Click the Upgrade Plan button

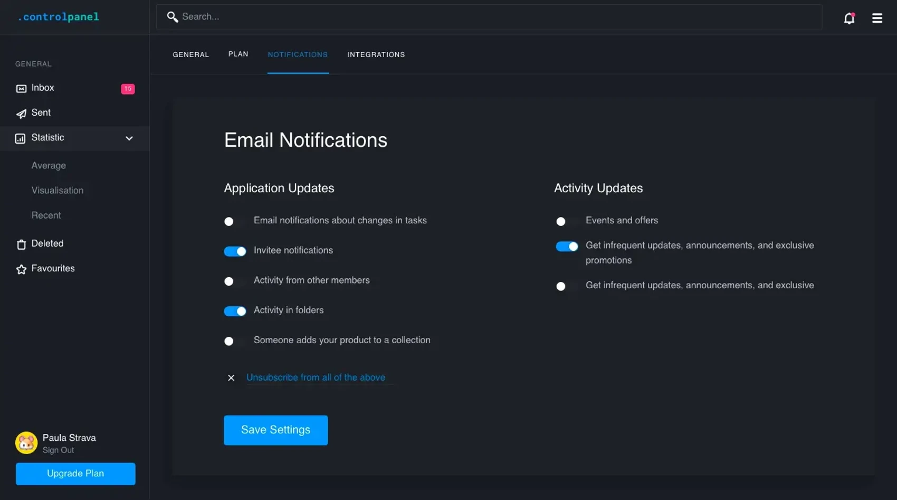tap(75, 474)
